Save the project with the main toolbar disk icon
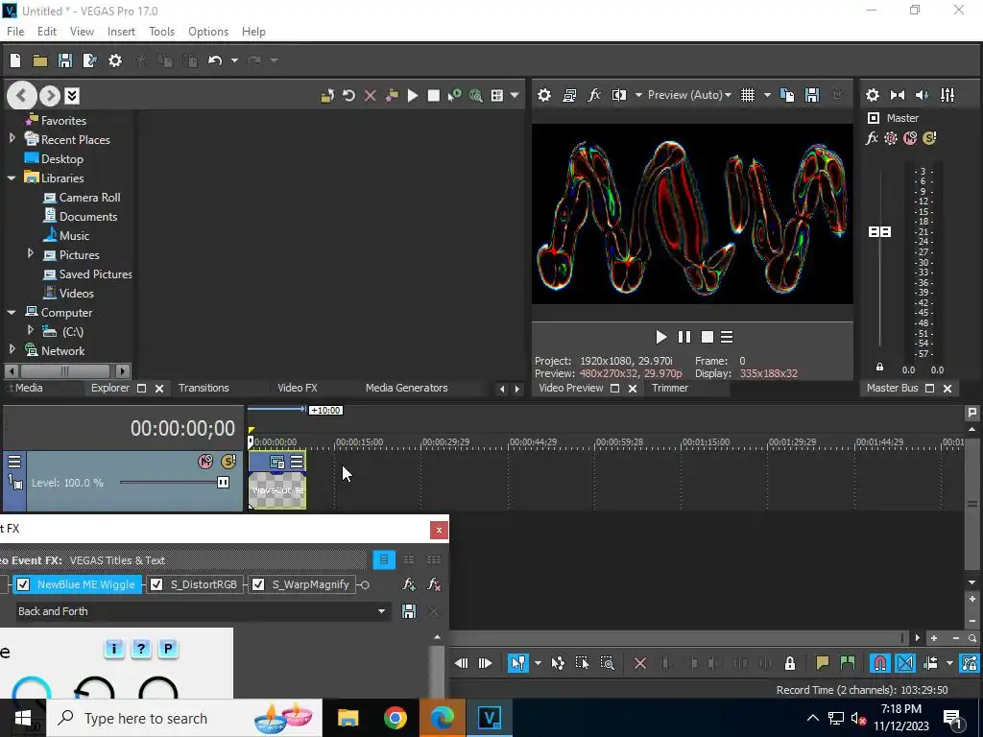Screen dimensions: 983x737 coord(65,60)
